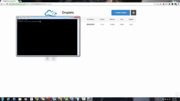Viewport: 180px width, 101px height.
Task: Click the Disk column header
Action: click(x=122, y=19)
